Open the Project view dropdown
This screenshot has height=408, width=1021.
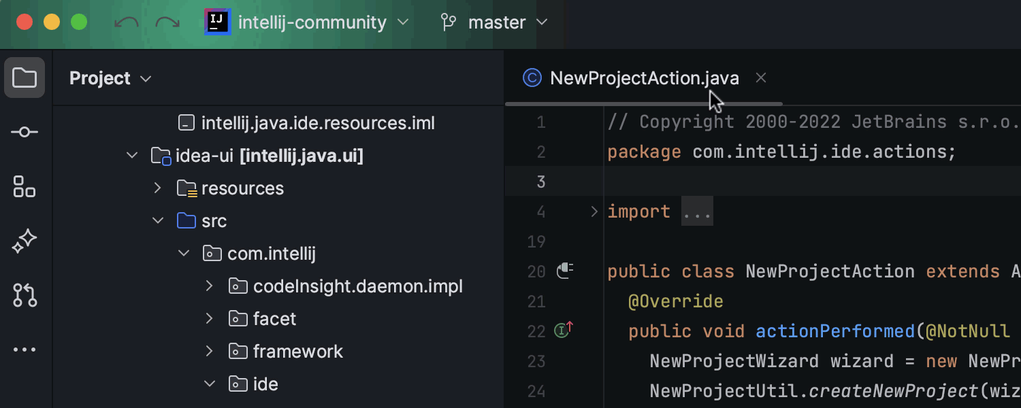pos(110,78)
